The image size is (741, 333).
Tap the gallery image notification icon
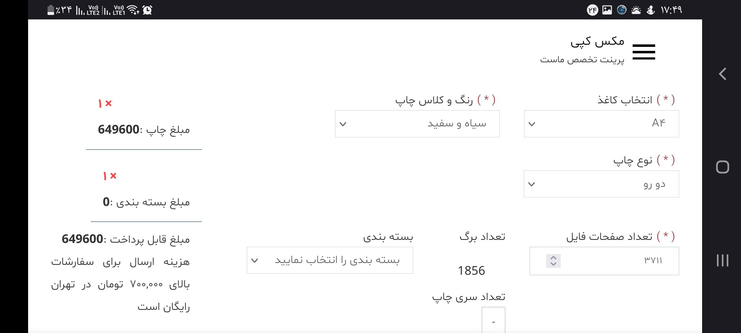coord(607,10)
